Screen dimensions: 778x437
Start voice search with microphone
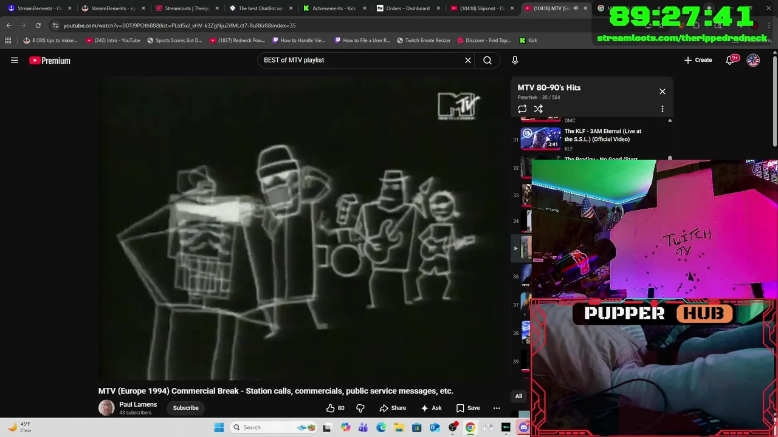click(515, 60)
